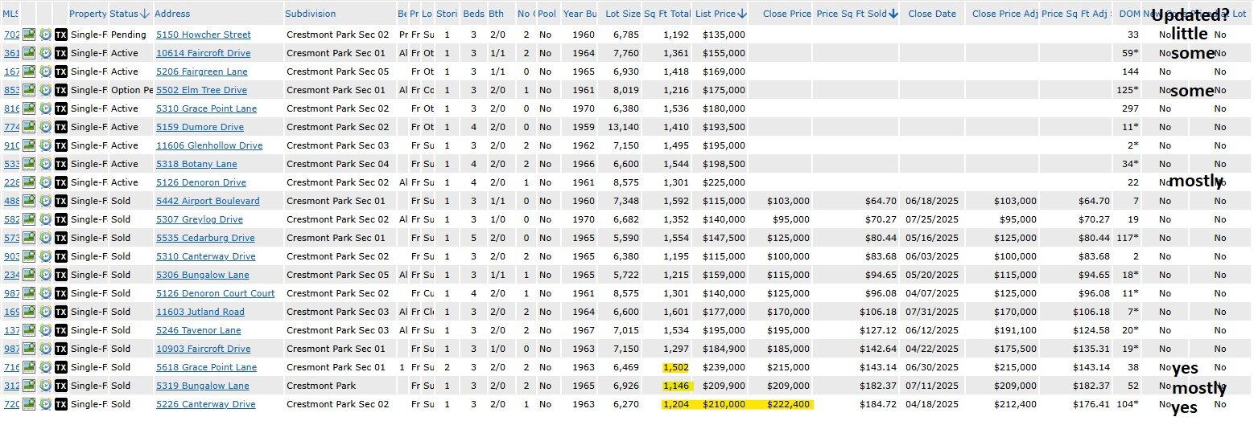1254x425 pixels.
Task: Open photos icon for 10903 Faircroft Drive
Action: click(29, 349)
